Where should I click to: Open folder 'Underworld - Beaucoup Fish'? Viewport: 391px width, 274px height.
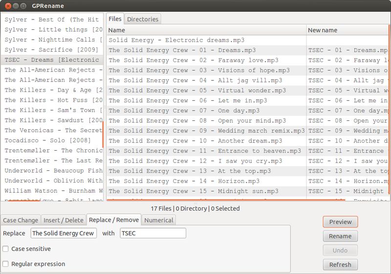[52, 170]
